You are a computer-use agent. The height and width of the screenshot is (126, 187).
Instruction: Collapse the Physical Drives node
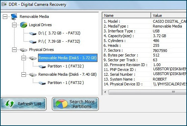[x=14, y=50]
